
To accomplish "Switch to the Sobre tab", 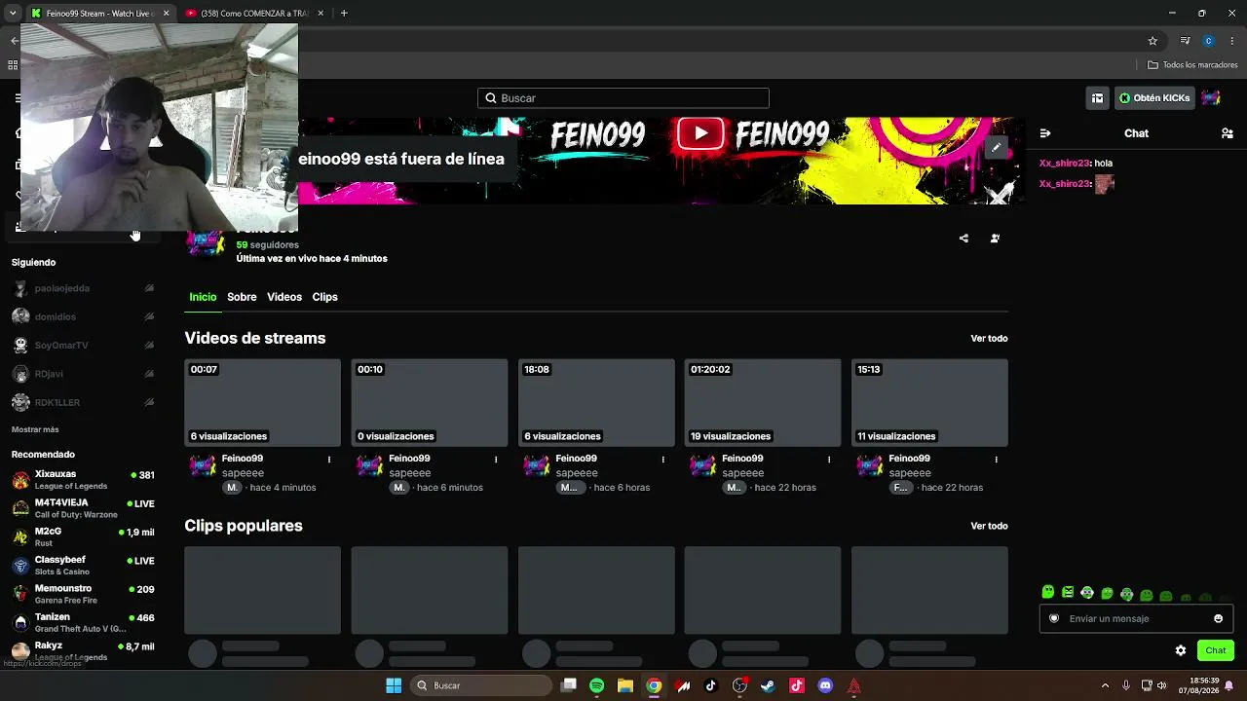I will pyautogui.click(x=242, y=297).
